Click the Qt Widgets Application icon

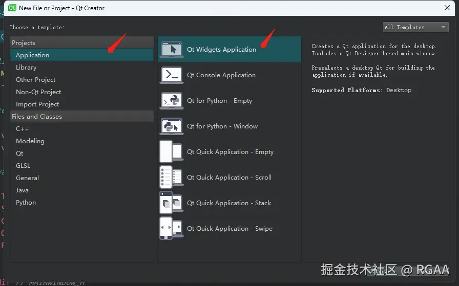(x=172, y=50)
